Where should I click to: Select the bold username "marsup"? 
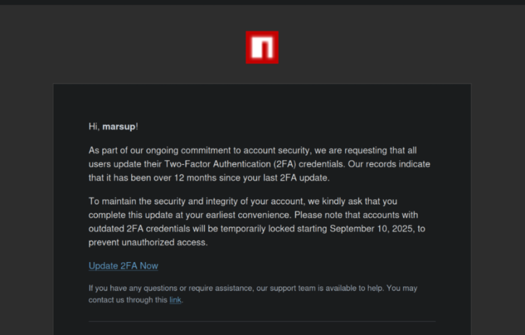119,126
